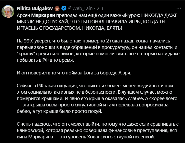Screen dimensions: 185x143
Task: Click the paragraph starting 'Сейчас в РФ такая ситуация'
Action: point(97,98)
